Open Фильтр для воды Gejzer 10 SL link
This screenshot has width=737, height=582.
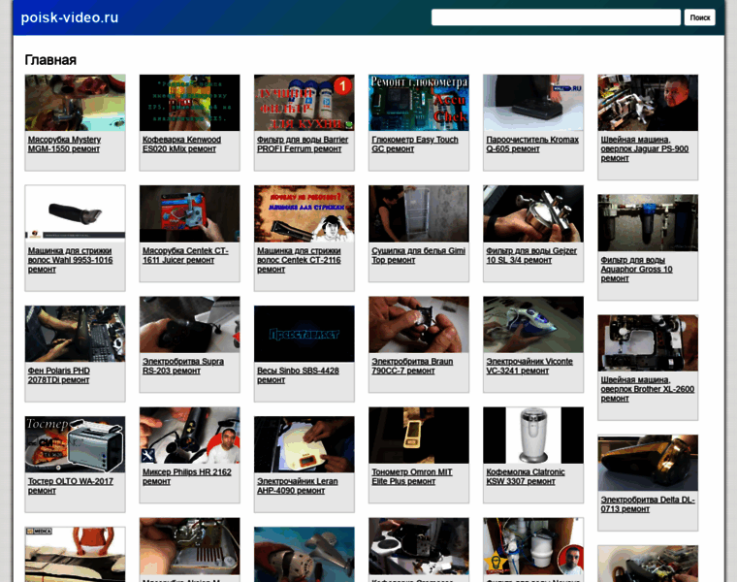(x=531, y=255)
